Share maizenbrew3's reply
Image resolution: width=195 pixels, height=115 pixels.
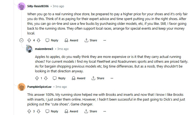(98, 78)
